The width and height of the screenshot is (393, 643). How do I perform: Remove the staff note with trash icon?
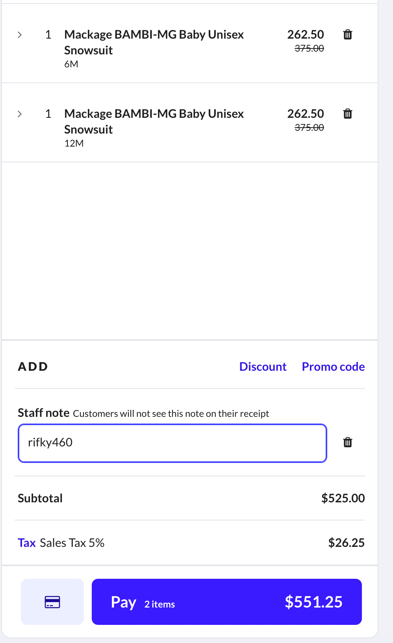coord(347,442)
